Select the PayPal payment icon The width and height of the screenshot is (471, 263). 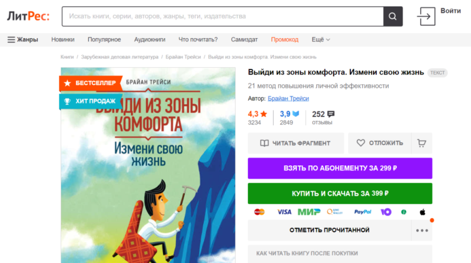pyautogui.click(x=363, y=212)
